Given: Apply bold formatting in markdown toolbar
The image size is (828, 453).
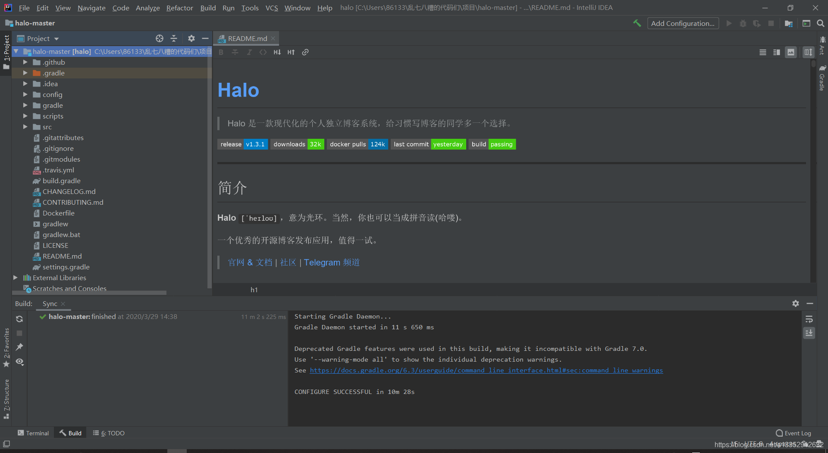Looking at the screenshot, I should pyautogui.click(x=221, y=52).
